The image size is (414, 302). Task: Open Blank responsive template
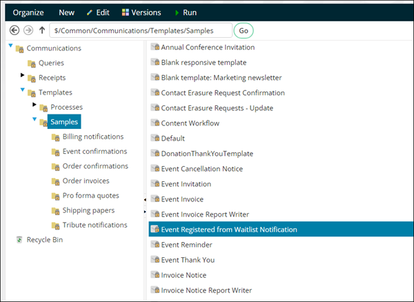coord(204,63)
